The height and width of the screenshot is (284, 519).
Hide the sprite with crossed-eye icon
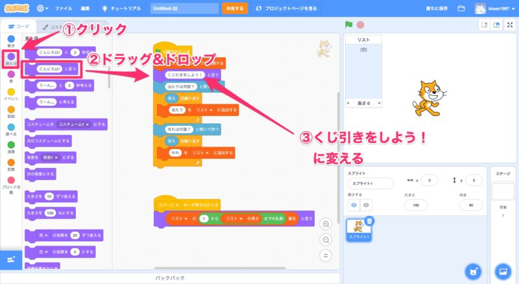click(367, 204)
